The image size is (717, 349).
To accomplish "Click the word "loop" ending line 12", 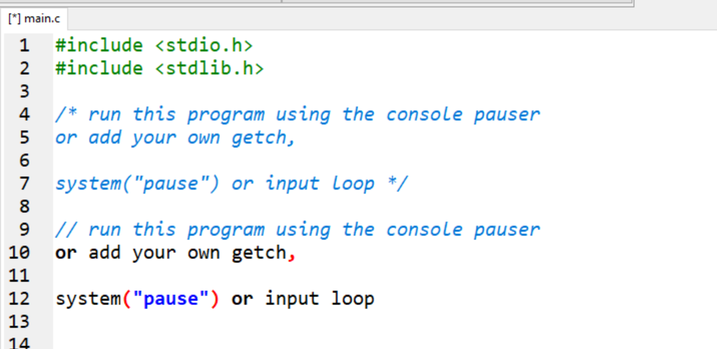I will (x=353, y=300).
